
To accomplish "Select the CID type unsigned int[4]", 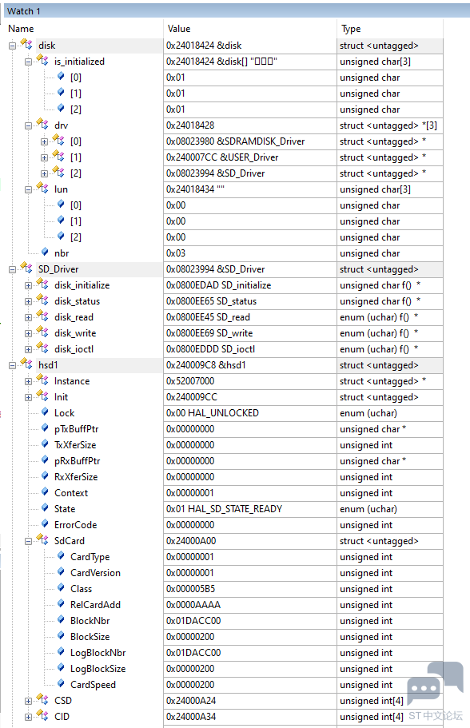I will coord(372,717).
